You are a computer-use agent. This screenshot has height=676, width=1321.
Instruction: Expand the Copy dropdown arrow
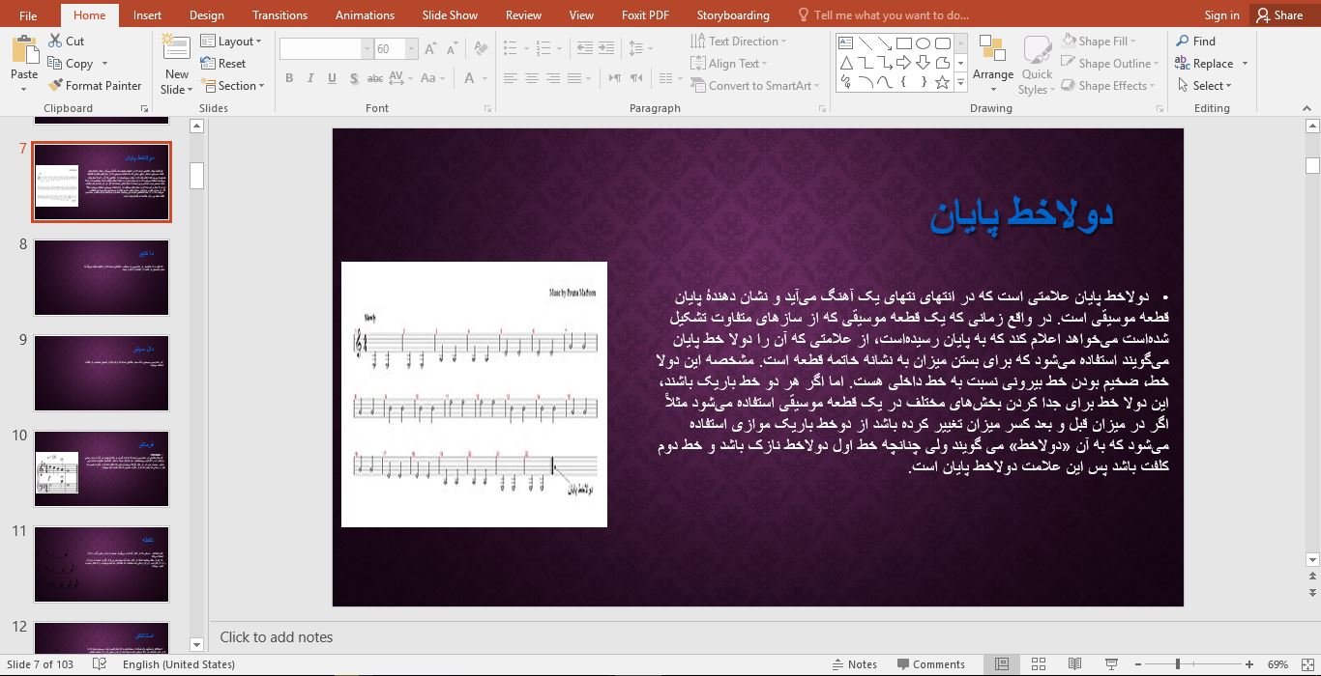[x=104, y=64]
